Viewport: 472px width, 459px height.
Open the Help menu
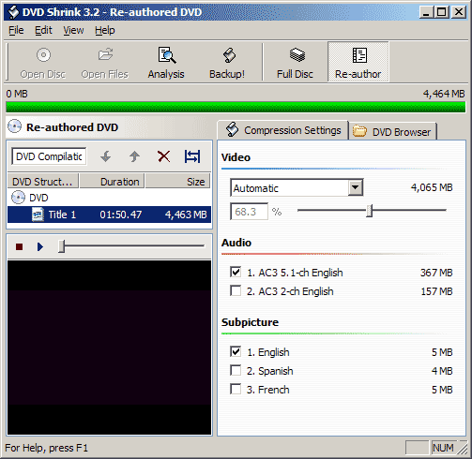click(105, 30)
